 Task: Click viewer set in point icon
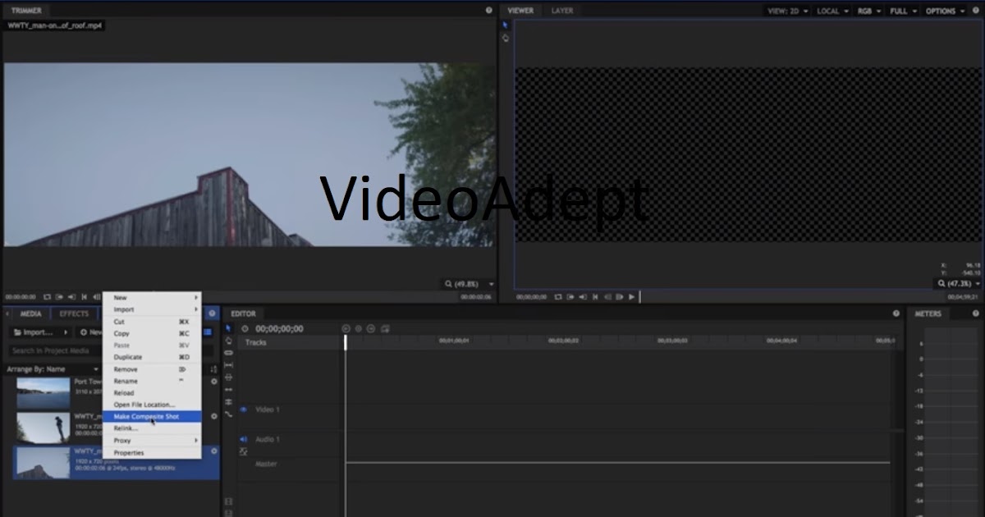click(570, 297)
